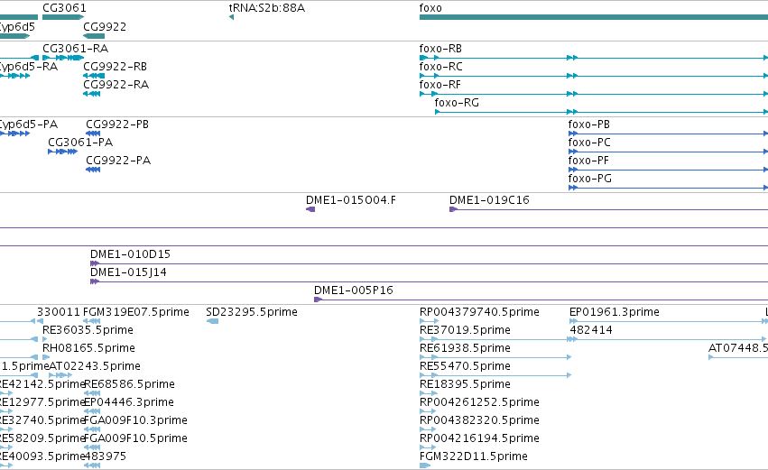The height and width of the screenshot is (470, 768).
Task: Select the foxo-RF transcript label
Action: click(440, 85)
